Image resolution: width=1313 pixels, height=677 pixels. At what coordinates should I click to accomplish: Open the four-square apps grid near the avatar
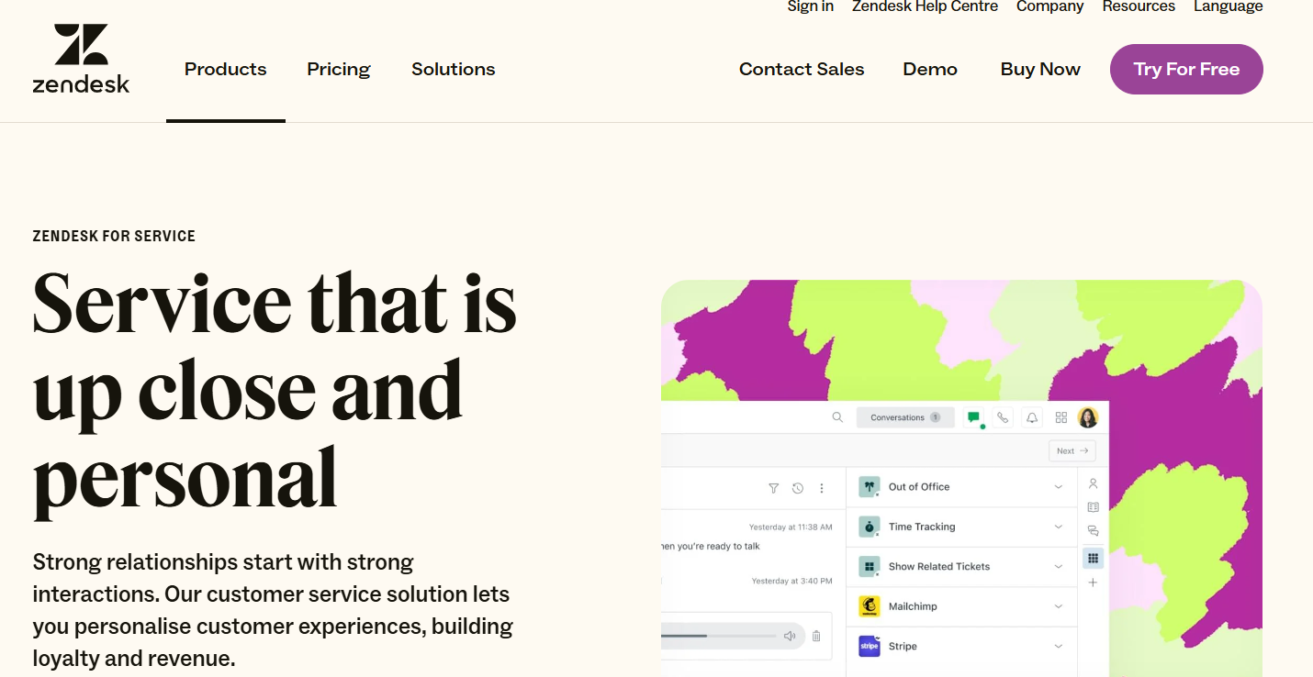[x=1060, y=417]
